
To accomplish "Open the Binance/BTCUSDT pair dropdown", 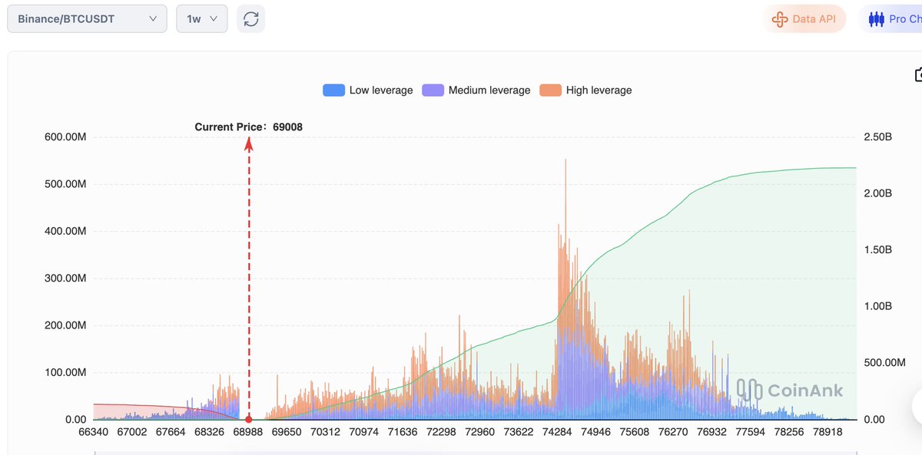I will pyautogui.click(x=87, y=18).
